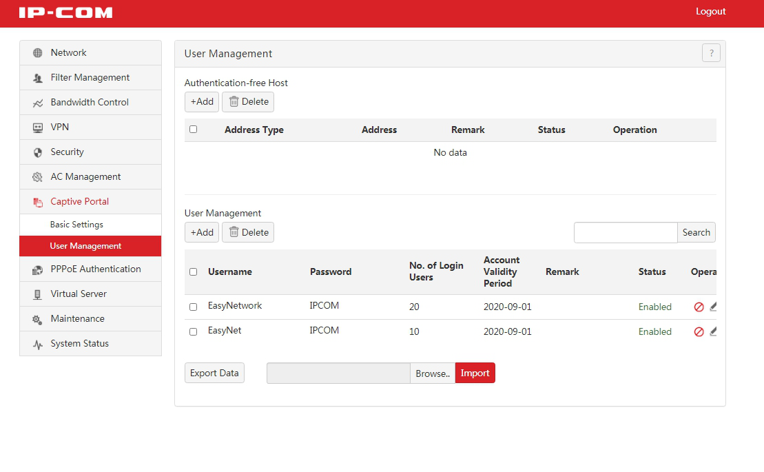Click the Password column header
This screenshot has height=472, width=764.
pos(331,271)
